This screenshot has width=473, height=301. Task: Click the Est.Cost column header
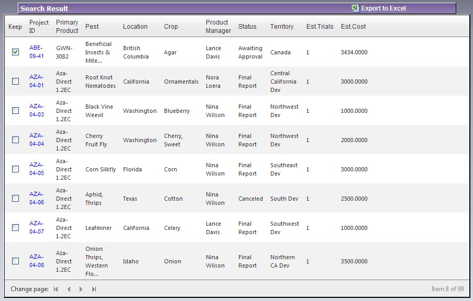click(353, 27)
